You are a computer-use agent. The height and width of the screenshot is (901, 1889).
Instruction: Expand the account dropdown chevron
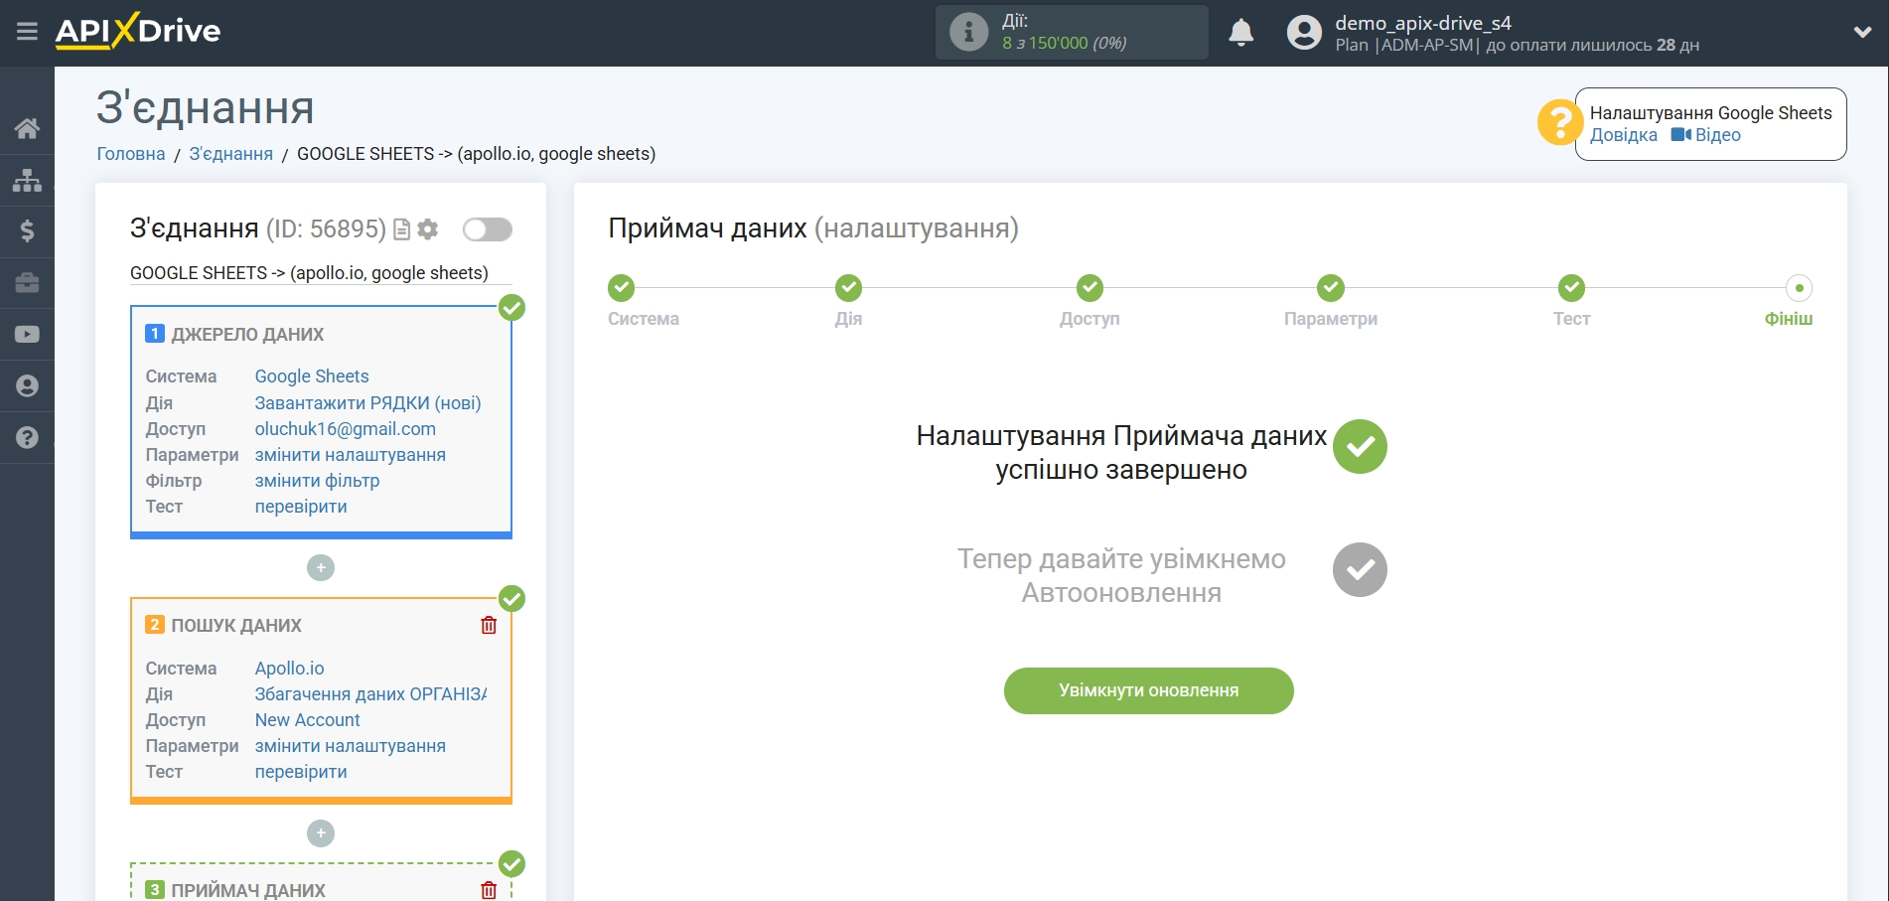point(1862,32)
